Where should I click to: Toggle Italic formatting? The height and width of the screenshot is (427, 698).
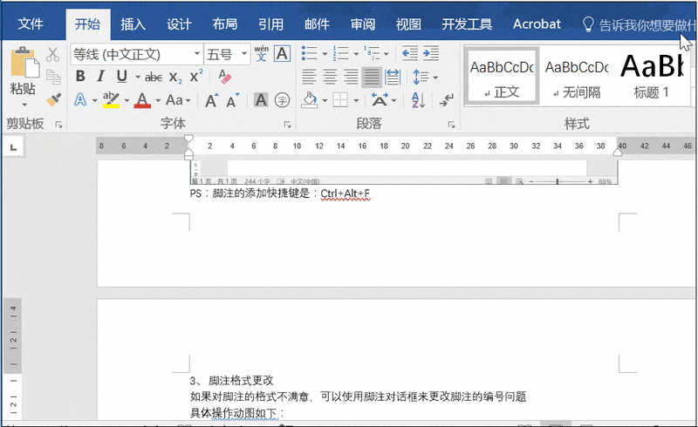coord(100,76)
